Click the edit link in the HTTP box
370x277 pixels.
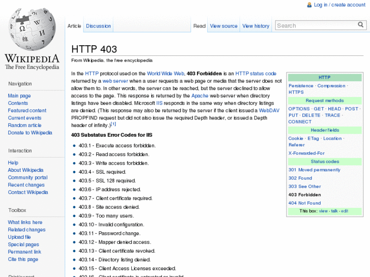click(345, 211)
